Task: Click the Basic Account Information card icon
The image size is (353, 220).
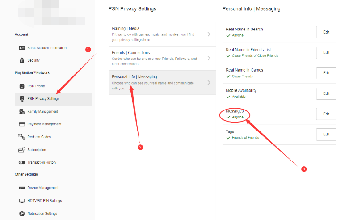Action: tap(22, 48)
